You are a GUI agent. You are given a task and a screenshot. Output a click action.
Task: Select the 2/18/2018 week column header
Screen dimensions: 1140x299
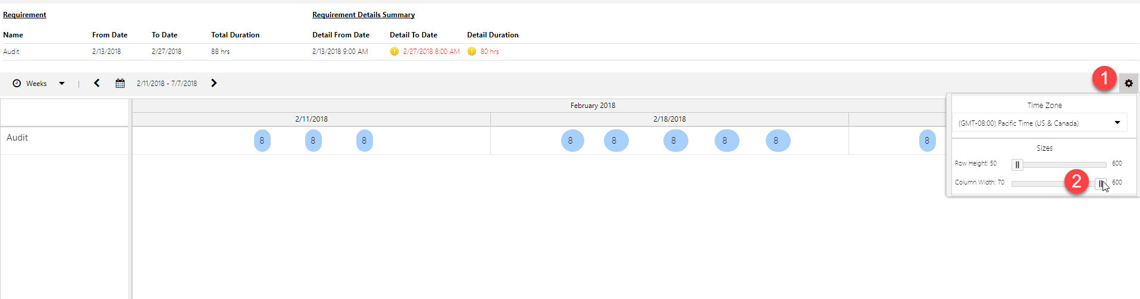tap(669, 119)
